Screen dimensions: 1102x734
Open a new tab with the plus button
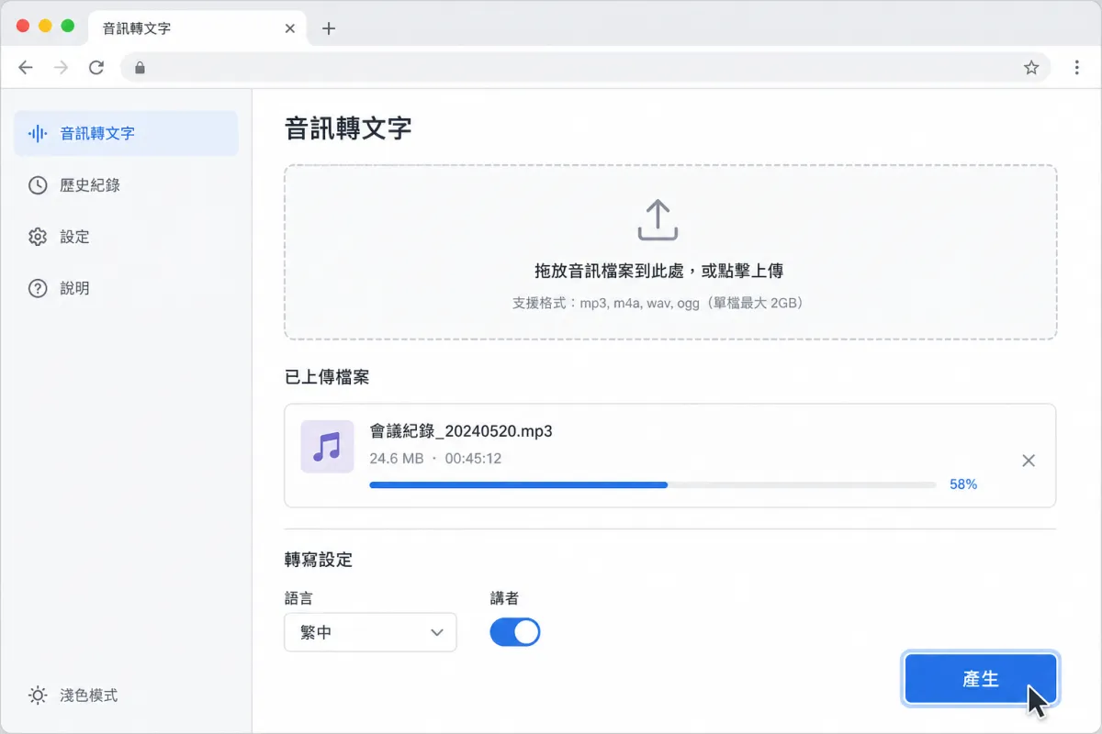click(329, 28)
